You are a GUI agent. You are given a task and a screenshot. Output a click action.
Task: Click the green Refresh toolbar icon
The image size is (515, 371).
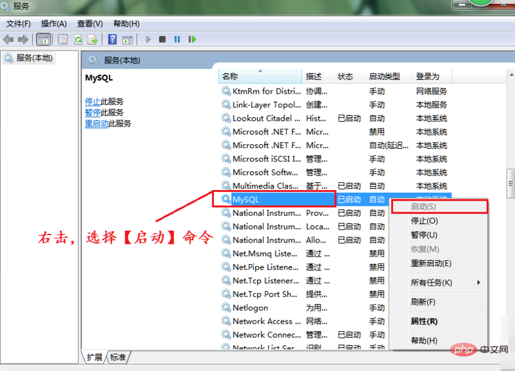(x=78, y=40)
